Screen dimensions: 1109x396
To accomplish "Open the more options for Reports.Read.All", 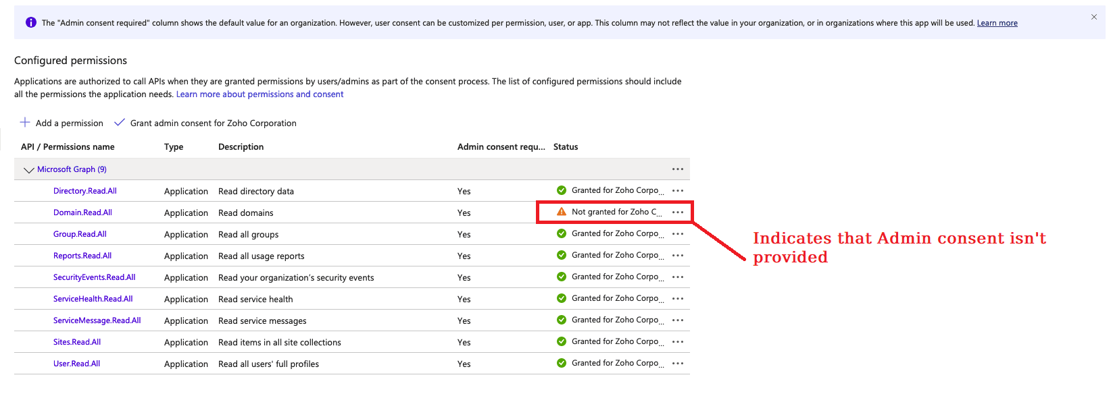I will point(678,256).
